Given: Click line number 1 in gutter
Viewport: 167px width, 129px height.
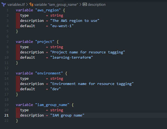Looking at the screenshot, I should pos(8,10).
